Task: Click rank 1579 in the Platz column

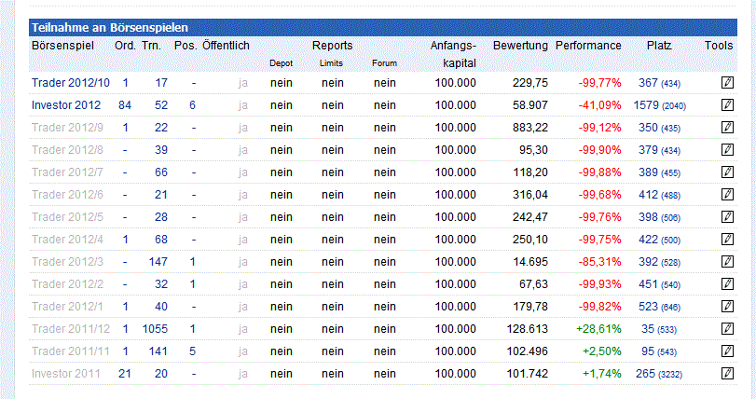Action: click(x=646, y=105)
